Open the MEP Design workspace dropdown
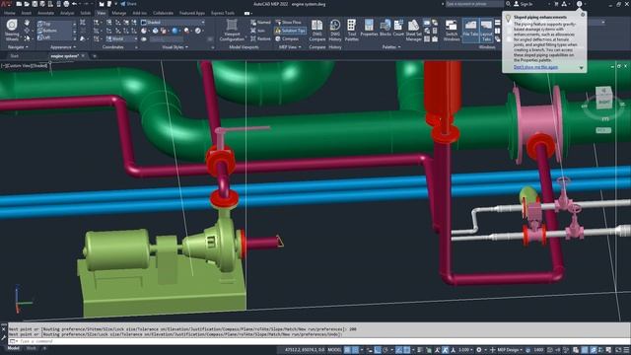631x355 pixels. (509, 350)
